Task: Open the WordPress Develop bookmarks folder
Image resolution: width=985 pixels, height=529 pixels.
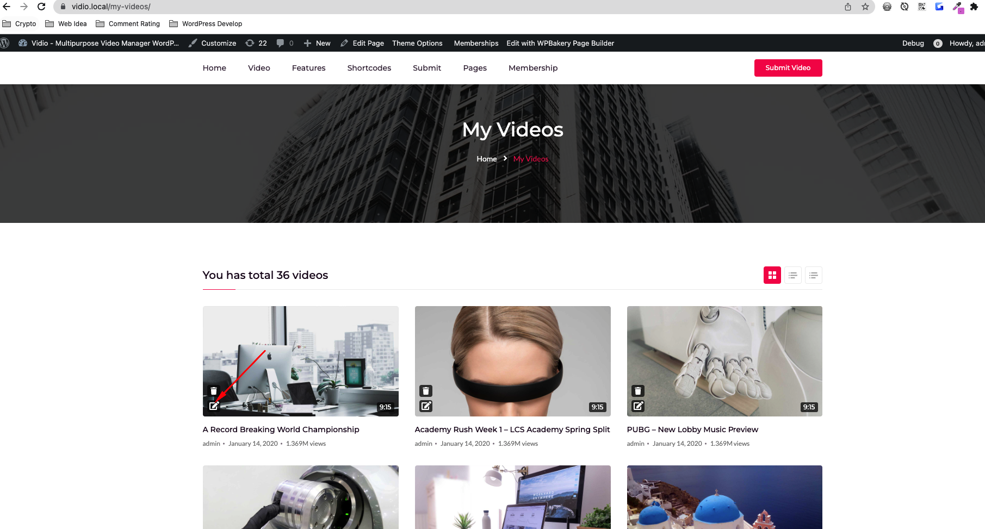Action: tap(206, 23)
